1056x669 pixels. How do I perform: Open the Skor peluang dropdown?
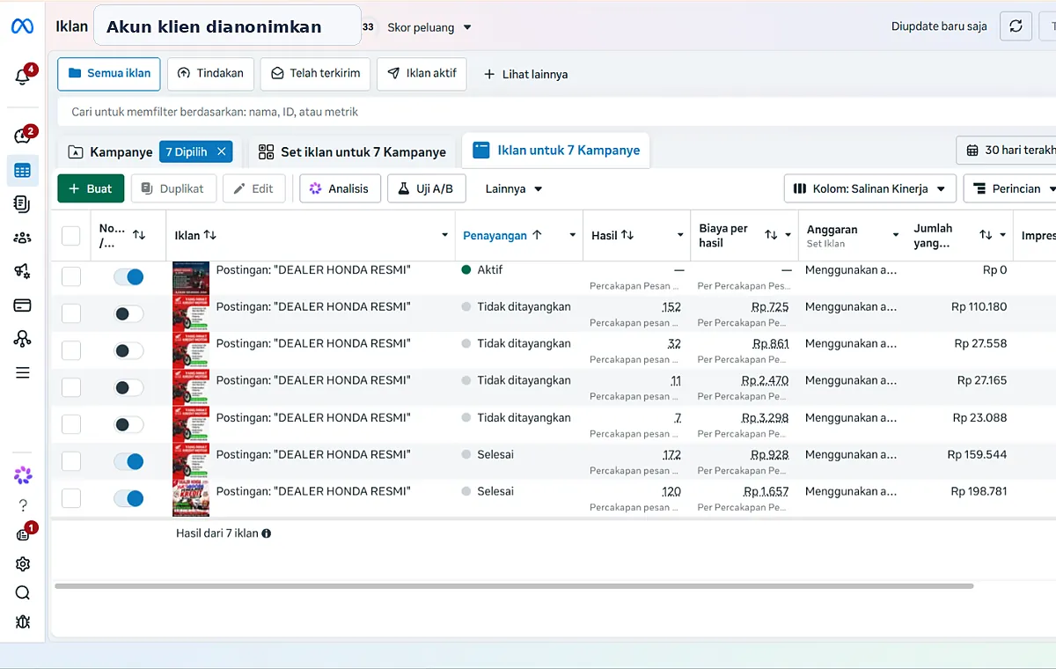coord(429,27)
